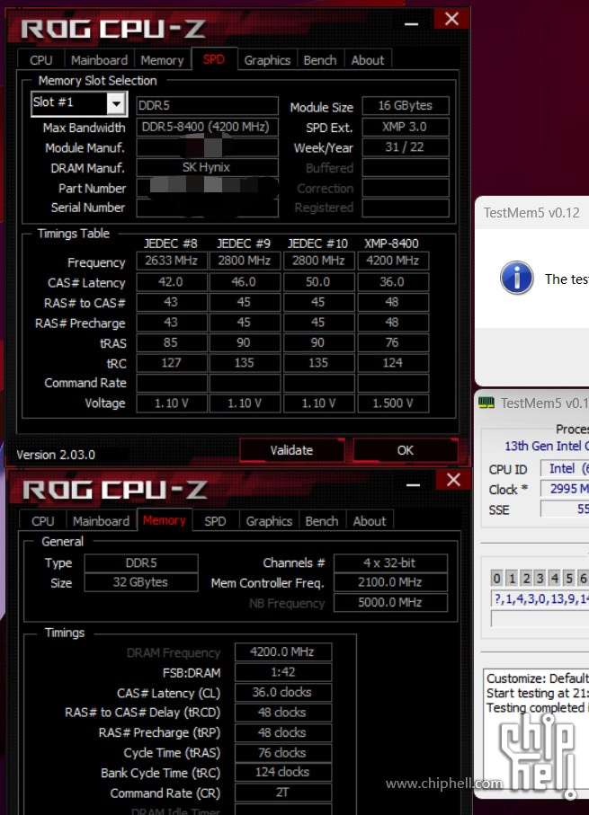Click the JEDEC #8 tRC value 127
The image size is (589, 815).
coord(172,363)
